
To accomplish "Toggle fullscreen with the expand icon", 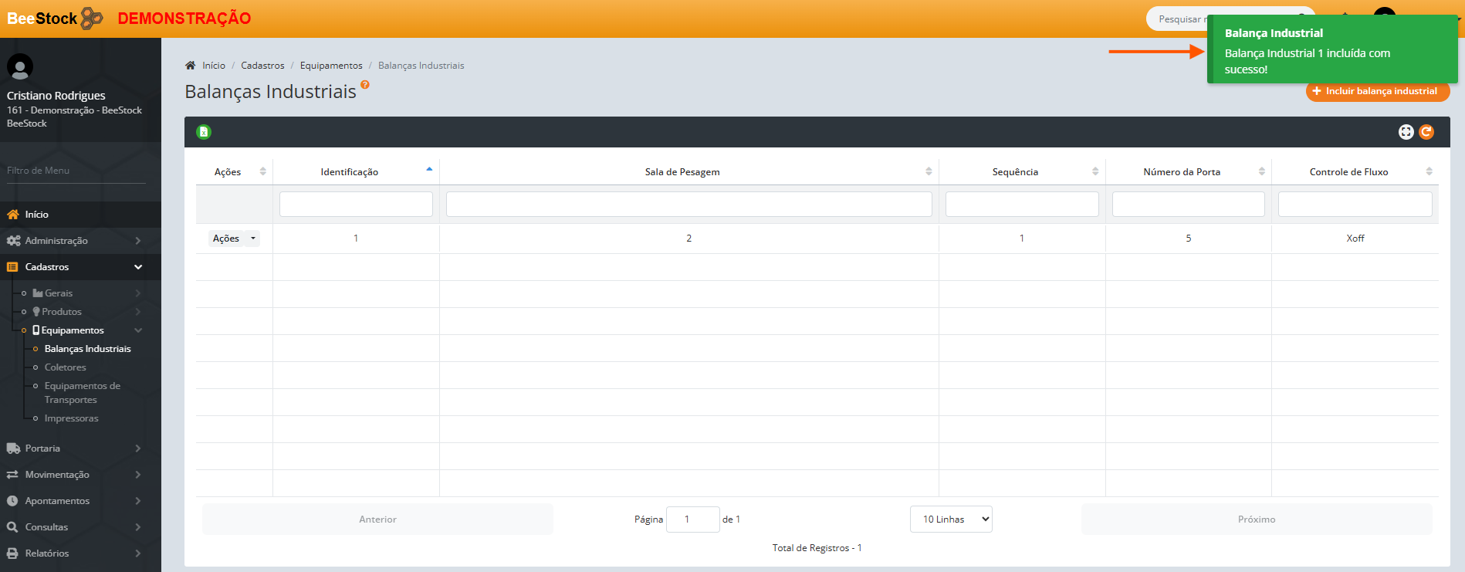I will pos(1406,132).
